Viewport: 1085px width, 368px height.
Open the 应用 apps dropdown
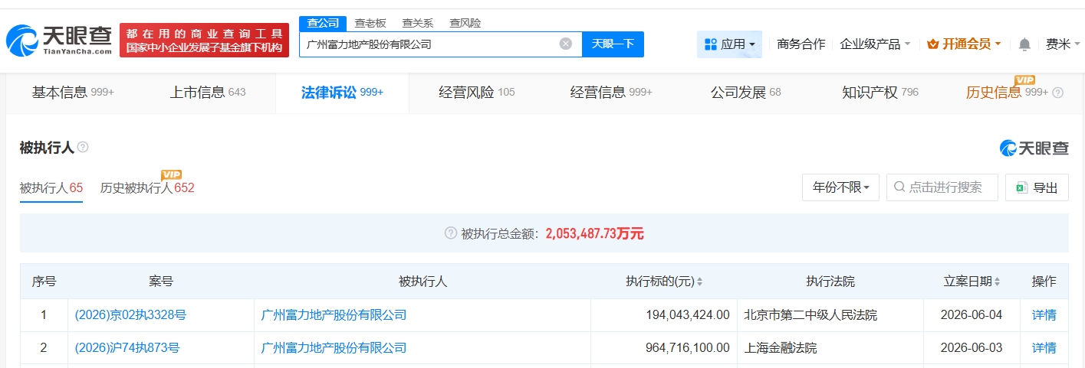click(x=729, y=44)
